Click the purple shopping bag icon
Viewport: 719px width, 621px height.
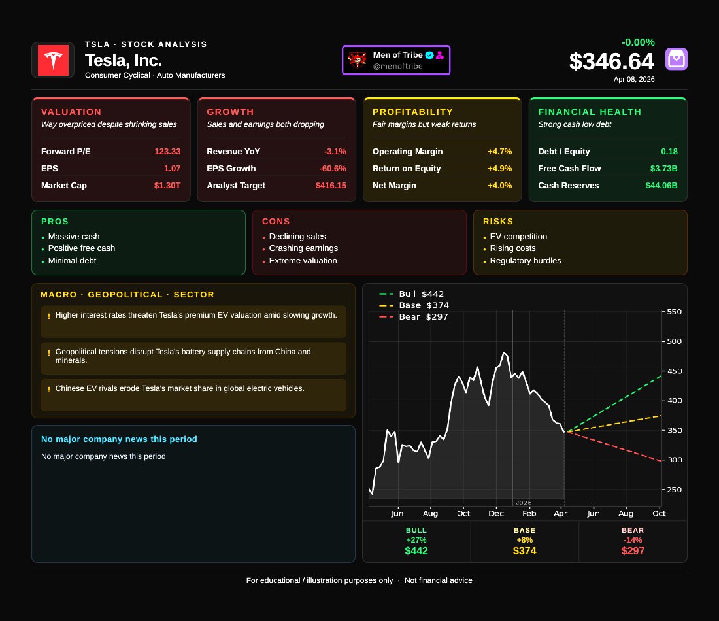pos(677,59)
